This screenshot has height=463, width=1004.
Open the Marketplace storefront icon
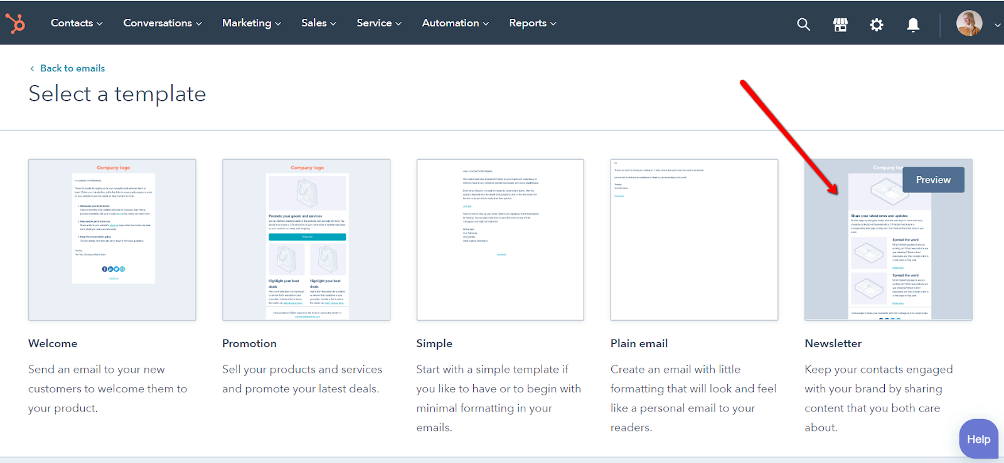840,24
